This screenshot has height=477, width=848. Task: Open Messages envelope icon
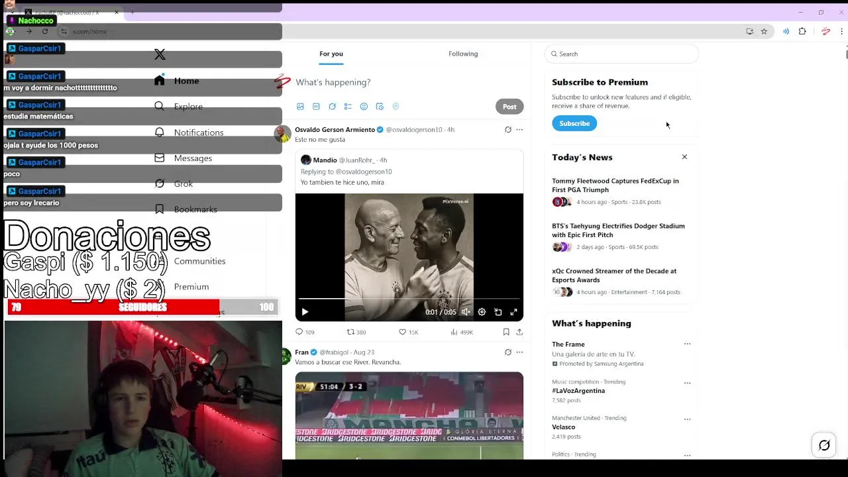point(159,158)
